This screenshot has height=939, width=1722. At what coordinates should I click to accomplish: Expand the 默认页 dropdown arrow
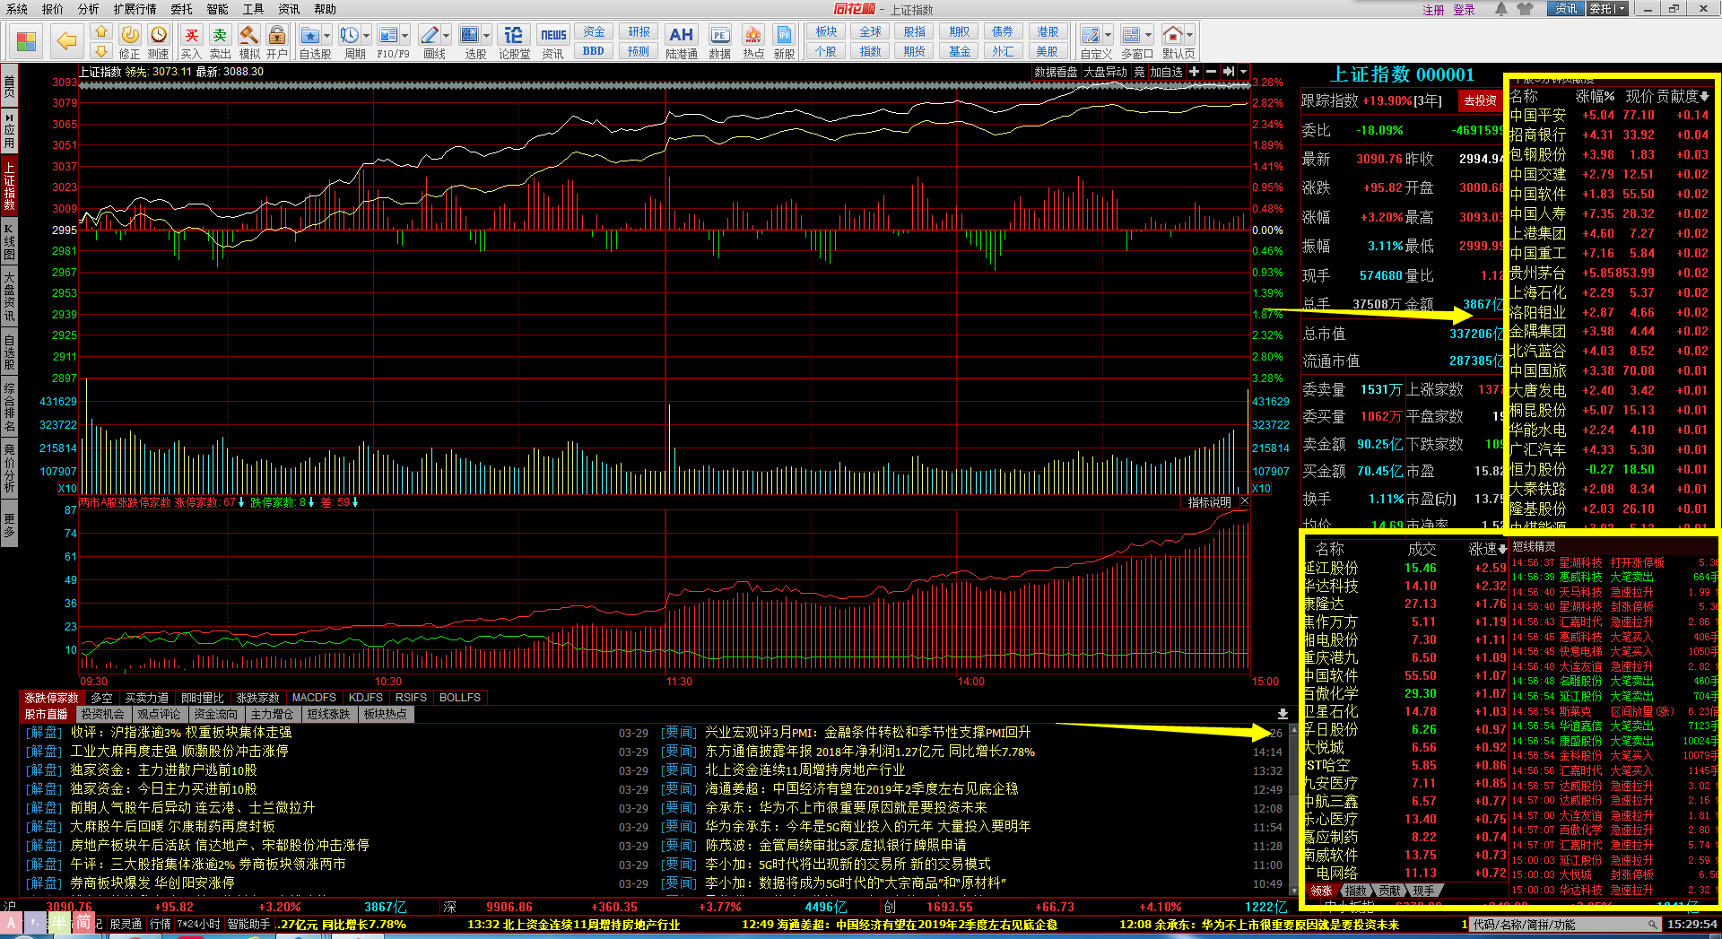point(1190,36)
